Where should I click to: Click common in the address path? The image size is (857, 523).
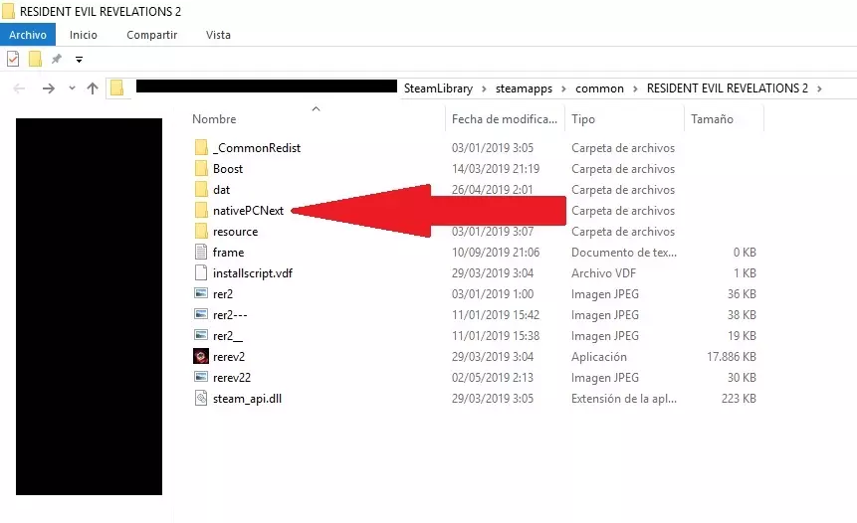coord(599,88)
